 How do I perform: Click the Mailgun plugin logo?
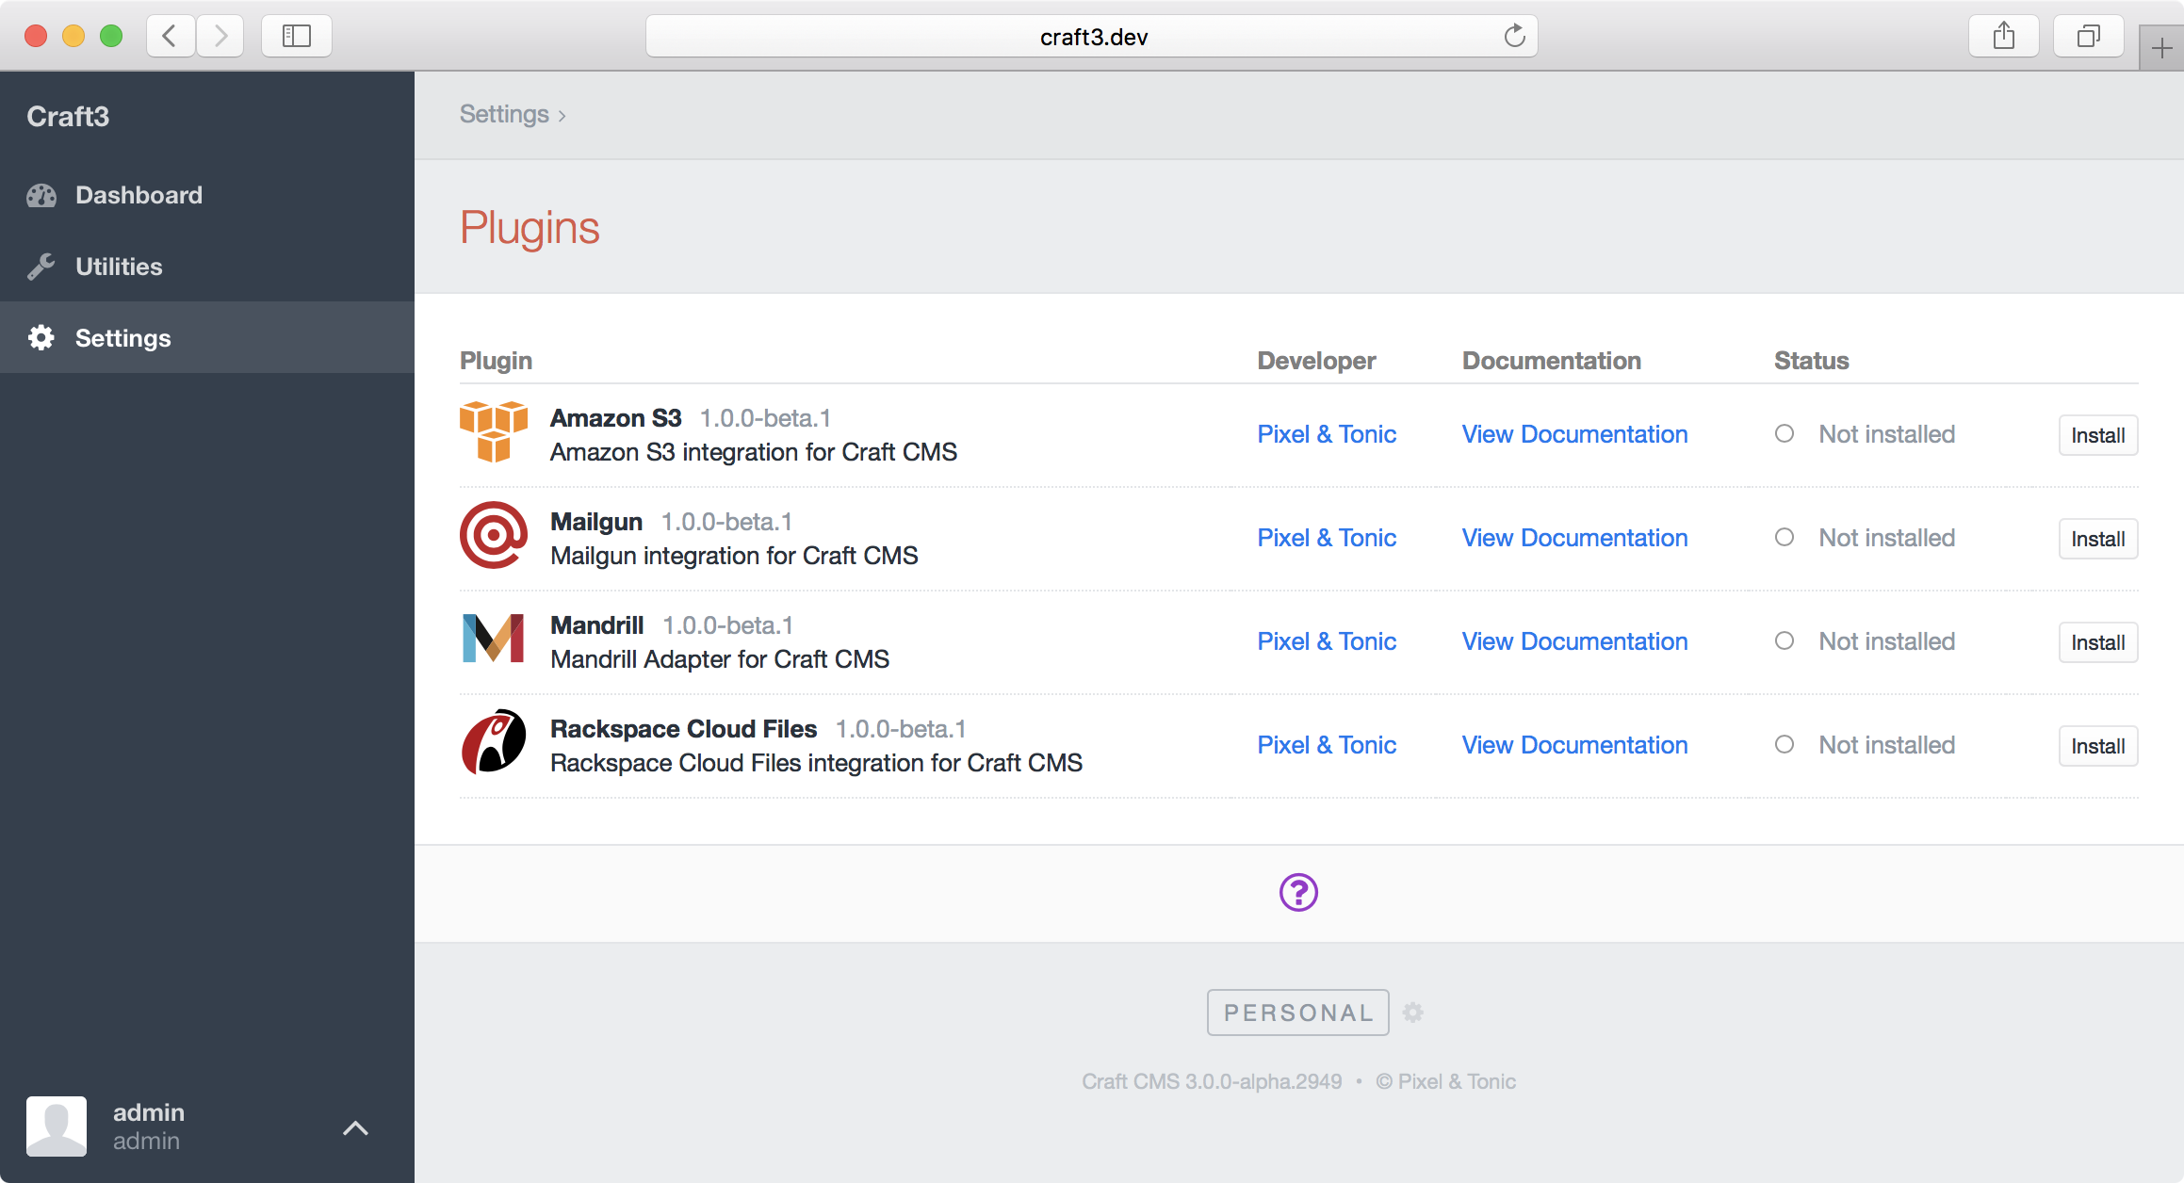494,535
